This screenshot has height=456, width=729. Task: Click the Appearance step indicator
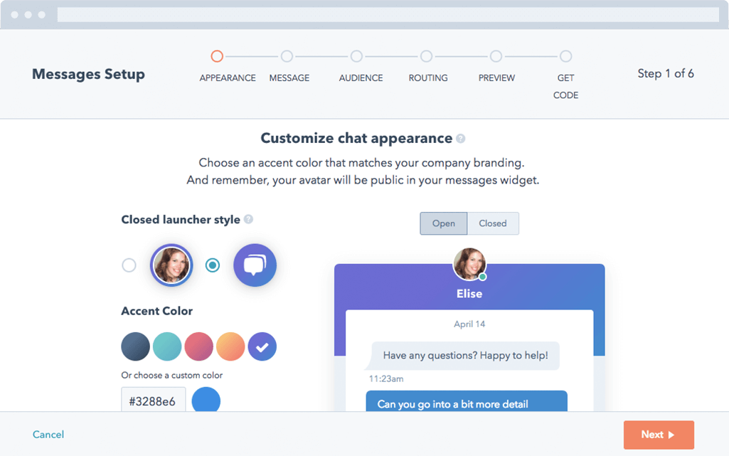pyautogui.click(x=216, y=55)
